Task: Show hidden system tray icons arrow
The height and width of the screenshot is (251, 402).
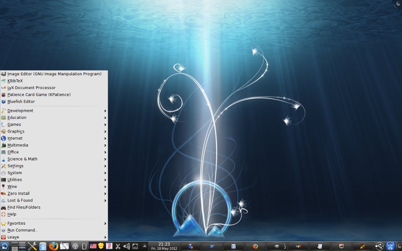Action: [x=144, y=246]
